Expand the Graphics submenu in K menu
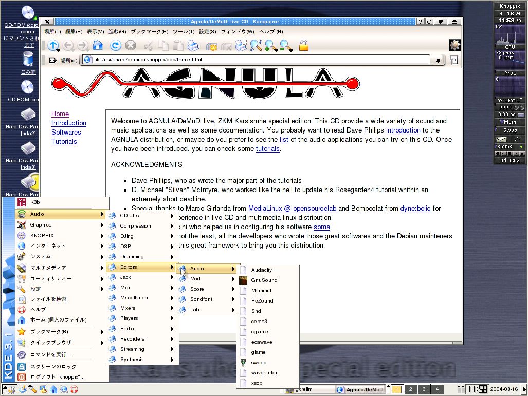Screen dimensions: 528x396 tap(61, 225)
